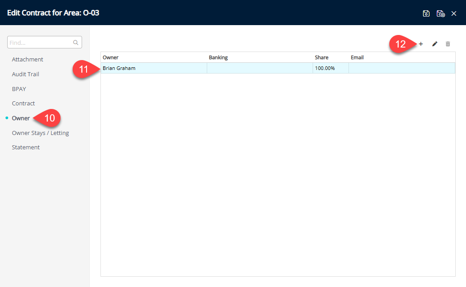Navigate to the Statement section
Image resolution: width=466 pixels, height=287 pixels.
point(26,147)
